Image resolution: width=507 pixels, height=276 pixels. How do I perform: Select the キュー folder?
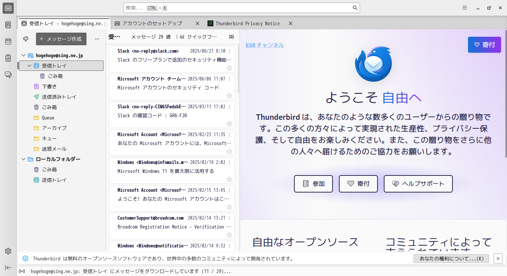[x=61, y=138]
